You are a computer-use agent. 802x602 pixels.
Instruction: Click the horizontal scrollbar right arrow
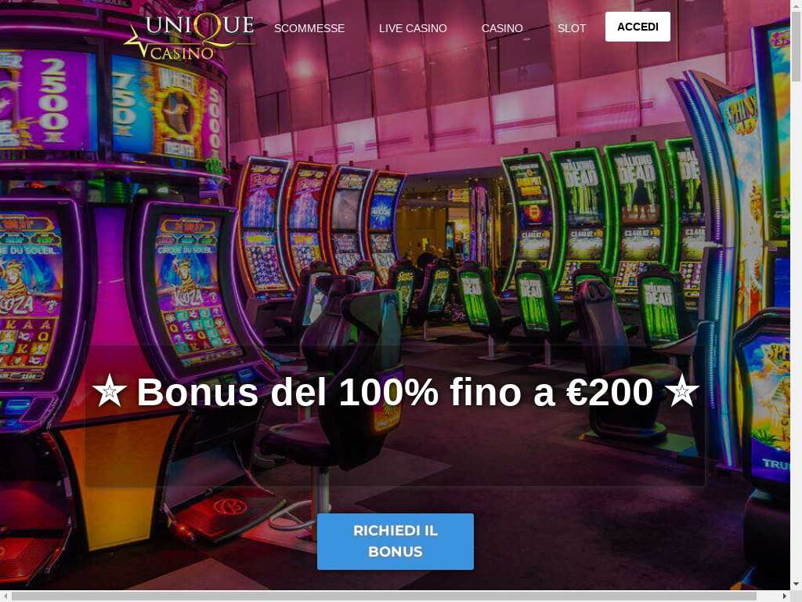[785, 596]
